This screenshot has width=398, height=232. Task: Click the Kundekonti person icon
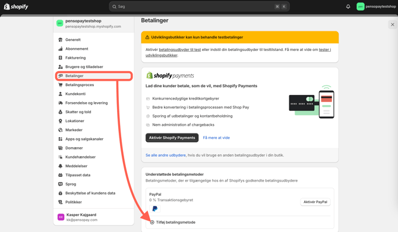61,94
